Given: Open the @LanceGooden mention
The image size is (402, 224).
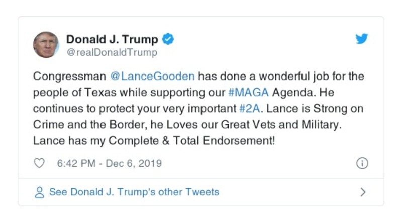Looking at the screenshot, I should [x=152, y=77].
